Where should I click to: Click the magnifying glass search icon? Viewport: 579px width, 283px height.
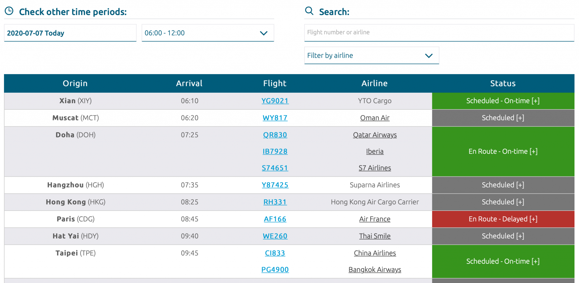(x=309, y=11)
